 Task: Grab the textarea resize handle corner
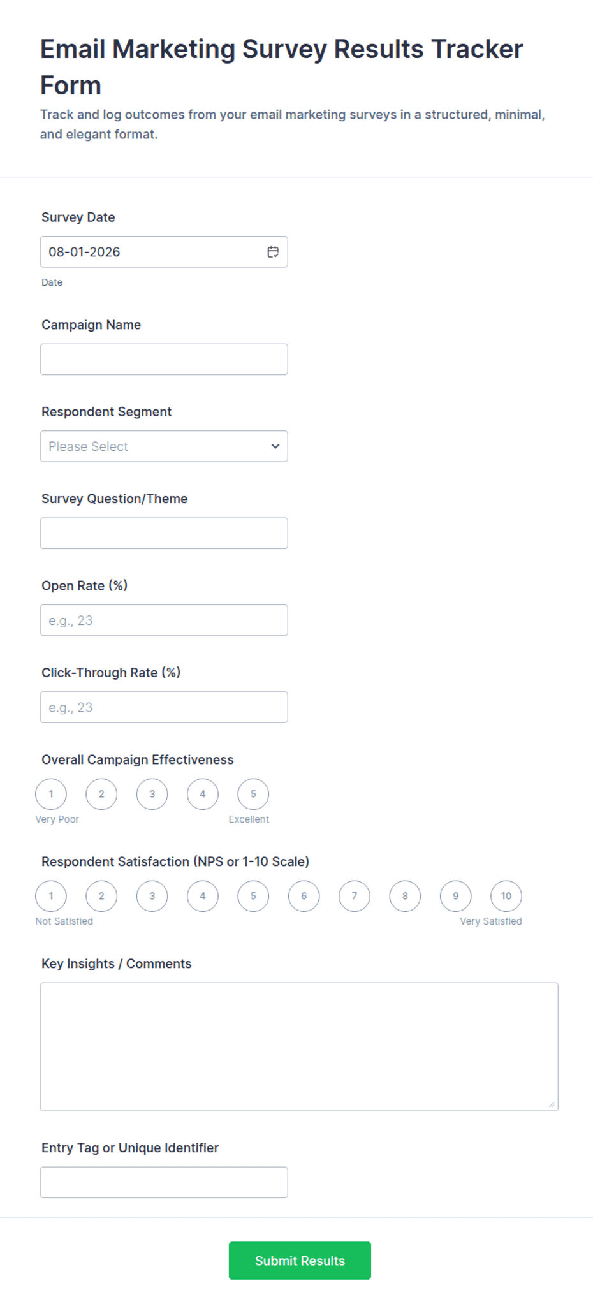[552, 1104]
